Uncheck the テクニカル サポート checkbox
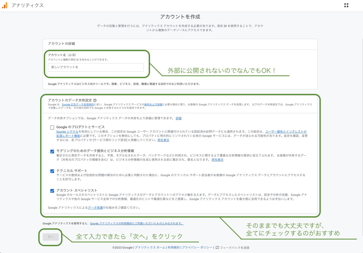This screenshot has height=253, width=363. pos(52,171)
